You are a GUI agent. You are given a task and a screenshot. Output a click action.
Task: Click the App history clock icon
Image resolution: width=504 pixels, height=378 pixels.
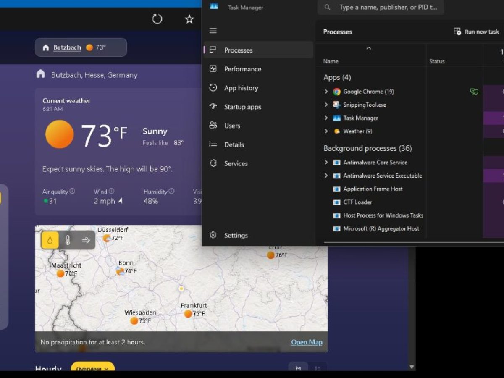point(213,87)
